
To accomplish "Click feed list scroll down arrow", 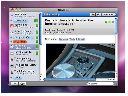I will pyautogui.click(x=41, y=79).
